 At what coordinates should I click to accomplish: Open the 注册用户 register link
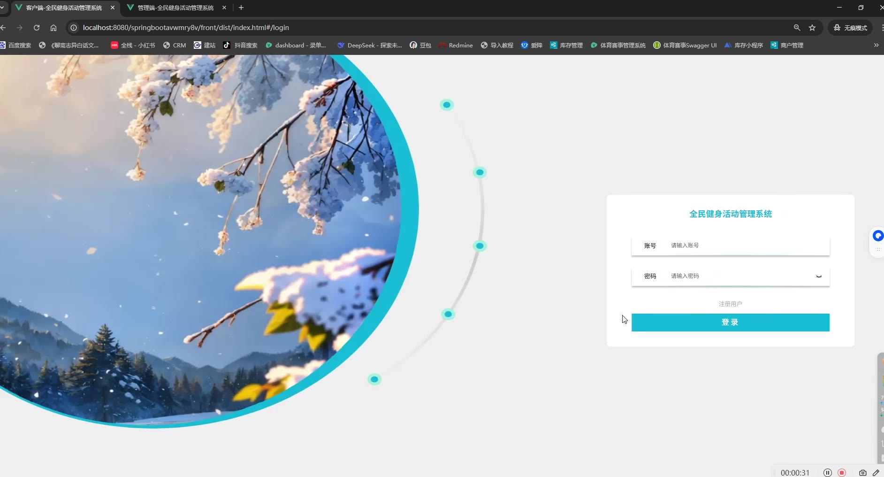[730, 304]
